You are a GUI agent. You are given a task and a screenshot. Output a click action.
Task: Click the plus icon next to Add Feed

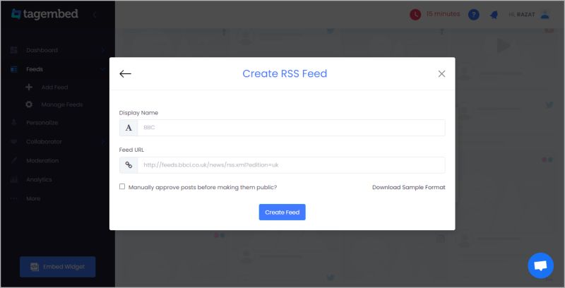[x=29, y=87]
